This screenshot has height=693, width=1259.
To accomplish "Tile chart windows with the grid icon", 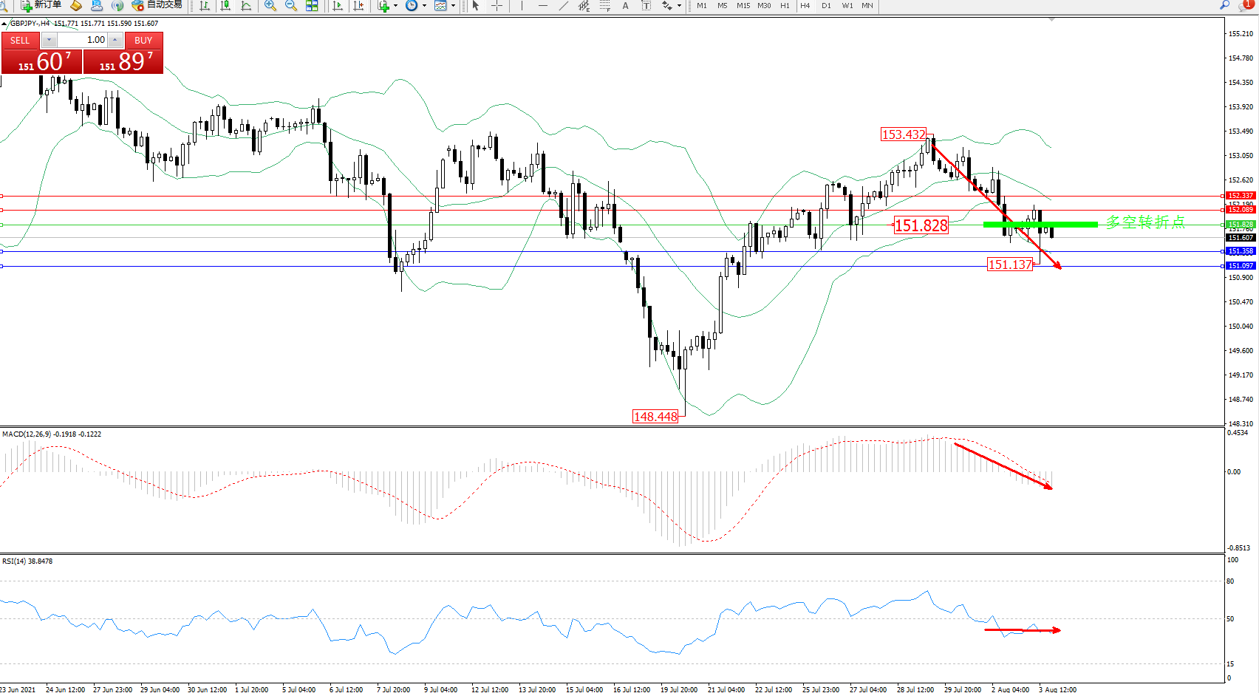I will tap(312, 6).
